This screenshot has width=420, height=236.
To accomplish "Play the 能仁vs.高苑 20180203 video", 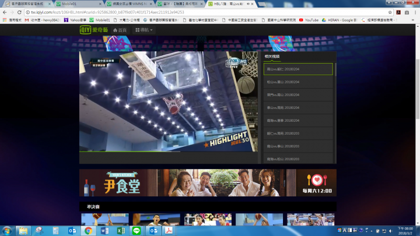I will 298,133.
